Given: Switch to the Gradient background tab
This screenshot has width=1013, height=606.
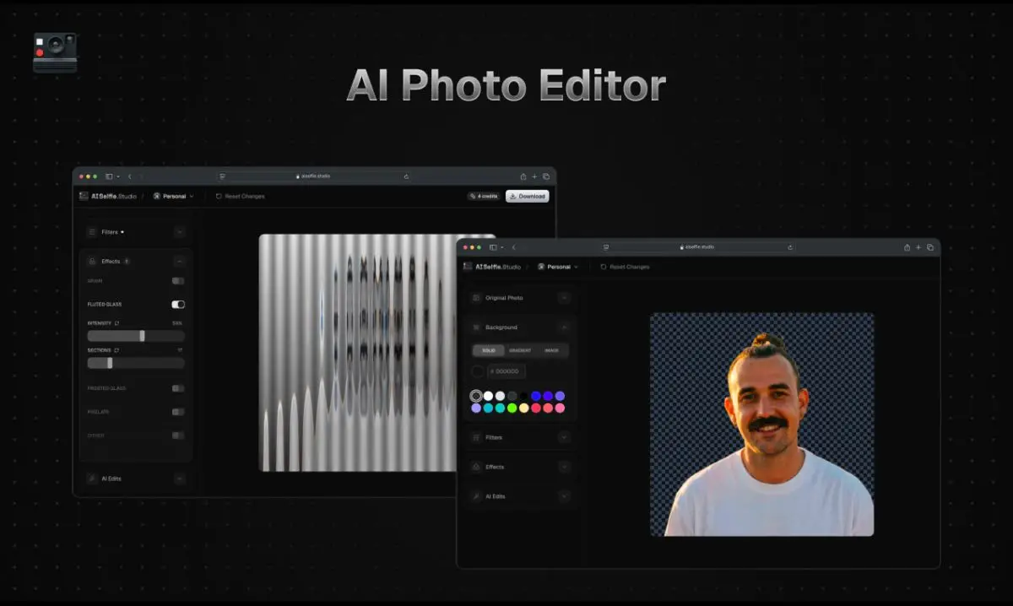Looking at the screenshot, I should pos(521,350).
